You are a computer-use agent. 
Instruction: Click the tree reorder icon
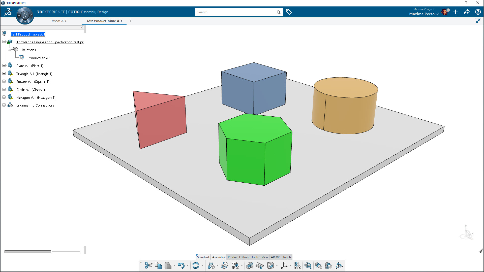[x=297, y=265]
